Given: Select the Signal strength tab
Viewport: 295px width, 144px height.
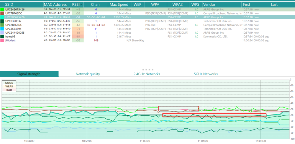Looking at the screenshot, I should (x=29, y=74).
